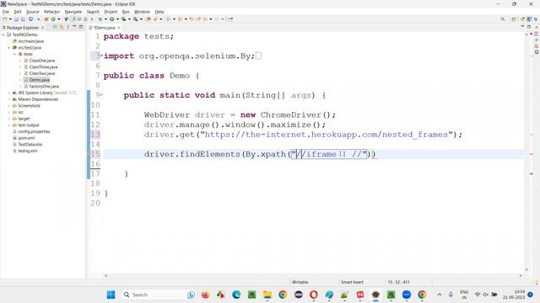This screenshot has height=303, width=540.
Task: Click the Save All toolbar icon
Action: pyautogui.click(x=23, y=19)
